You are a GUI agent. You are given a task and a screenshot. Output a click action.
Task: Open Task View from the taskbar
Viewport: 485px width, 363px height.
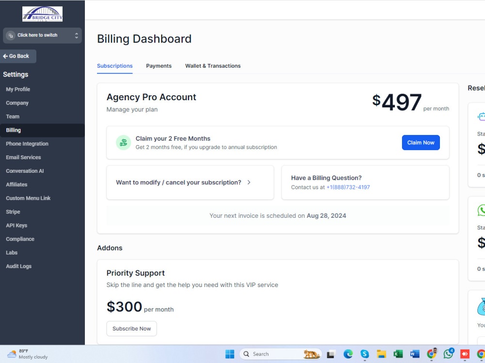331,354
